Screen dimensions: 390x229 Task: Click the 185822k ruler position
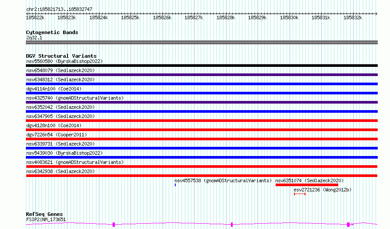pos(35,17)
